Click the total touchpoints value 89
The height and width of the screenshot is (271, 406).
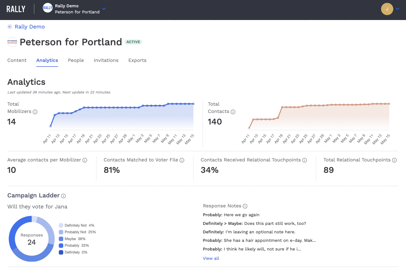coord(329,170)
